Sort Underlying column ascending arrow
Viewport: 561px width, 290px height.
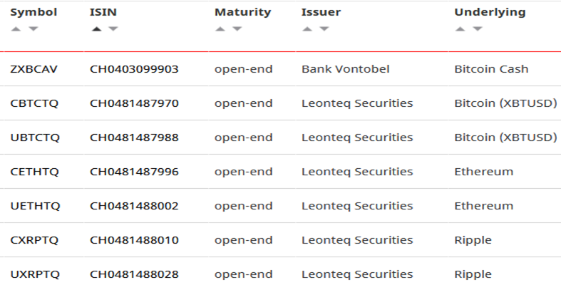(460, 29)
